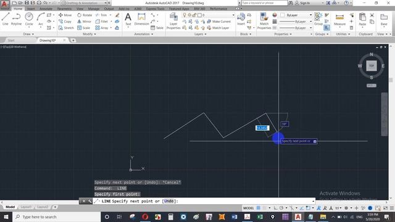
Task: Activate the Scale tool
Action: 84,28
